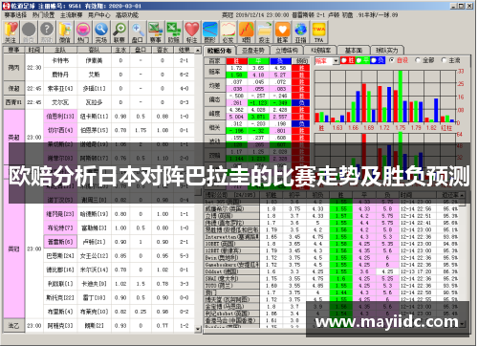Sort by the 客队 column header
The image size is (478, 346).
point(94,50)
